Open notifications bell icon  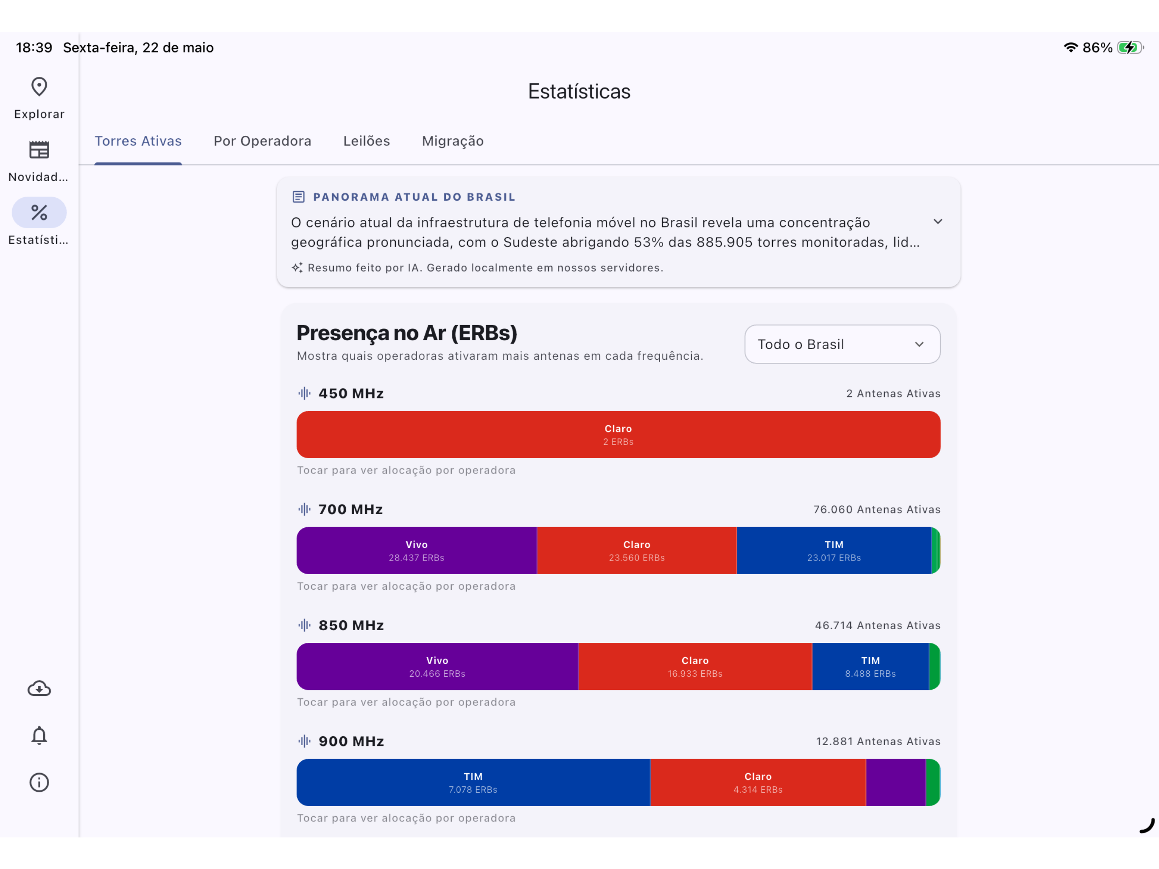coord(39,735)
